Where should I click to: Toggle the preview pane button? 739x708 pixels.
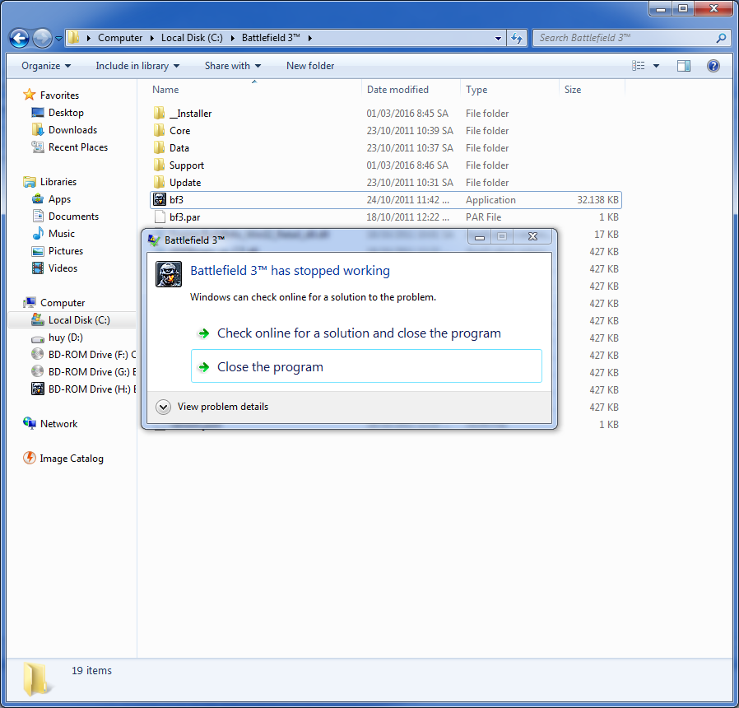tap(684, 66)
